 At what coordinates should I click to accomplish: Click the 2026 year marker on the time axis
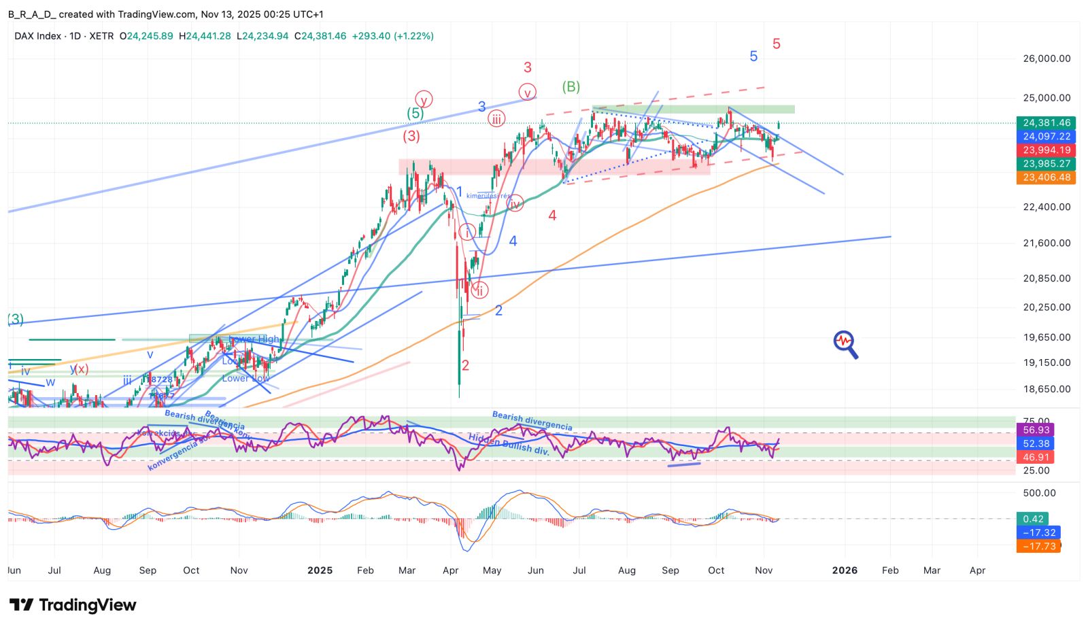tap(845, 570)
